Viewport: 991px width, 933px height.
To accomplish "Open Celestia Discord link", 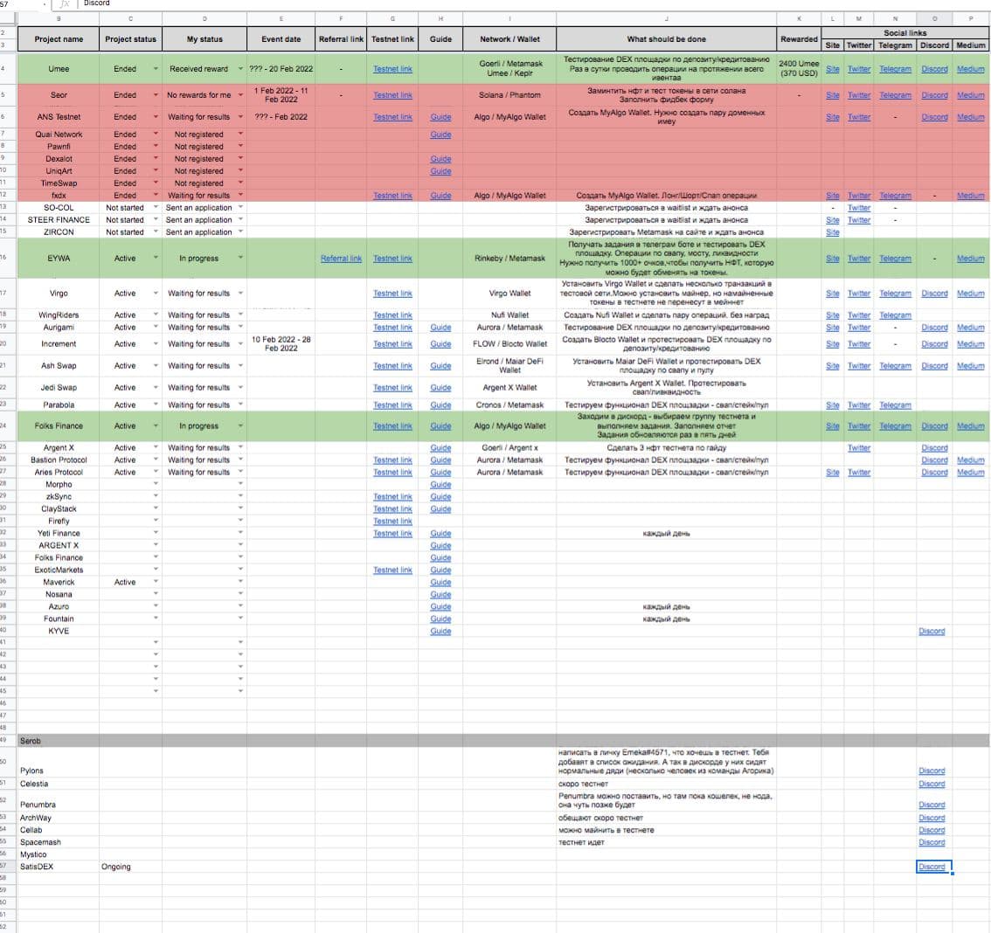I will pos(932,784).
